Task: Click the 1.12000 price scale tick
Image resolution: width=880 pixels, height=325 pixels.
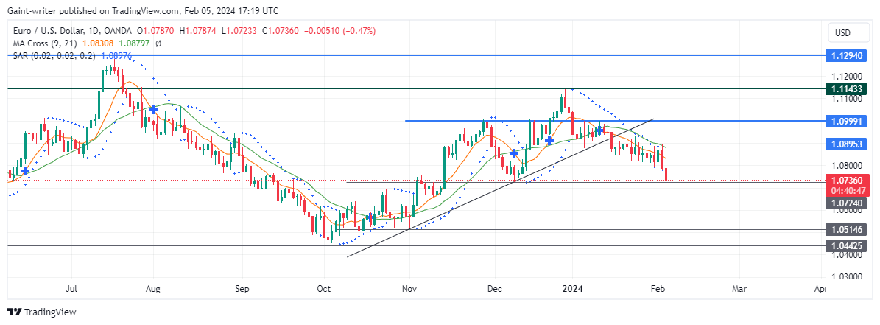Action: click(845, 76)
